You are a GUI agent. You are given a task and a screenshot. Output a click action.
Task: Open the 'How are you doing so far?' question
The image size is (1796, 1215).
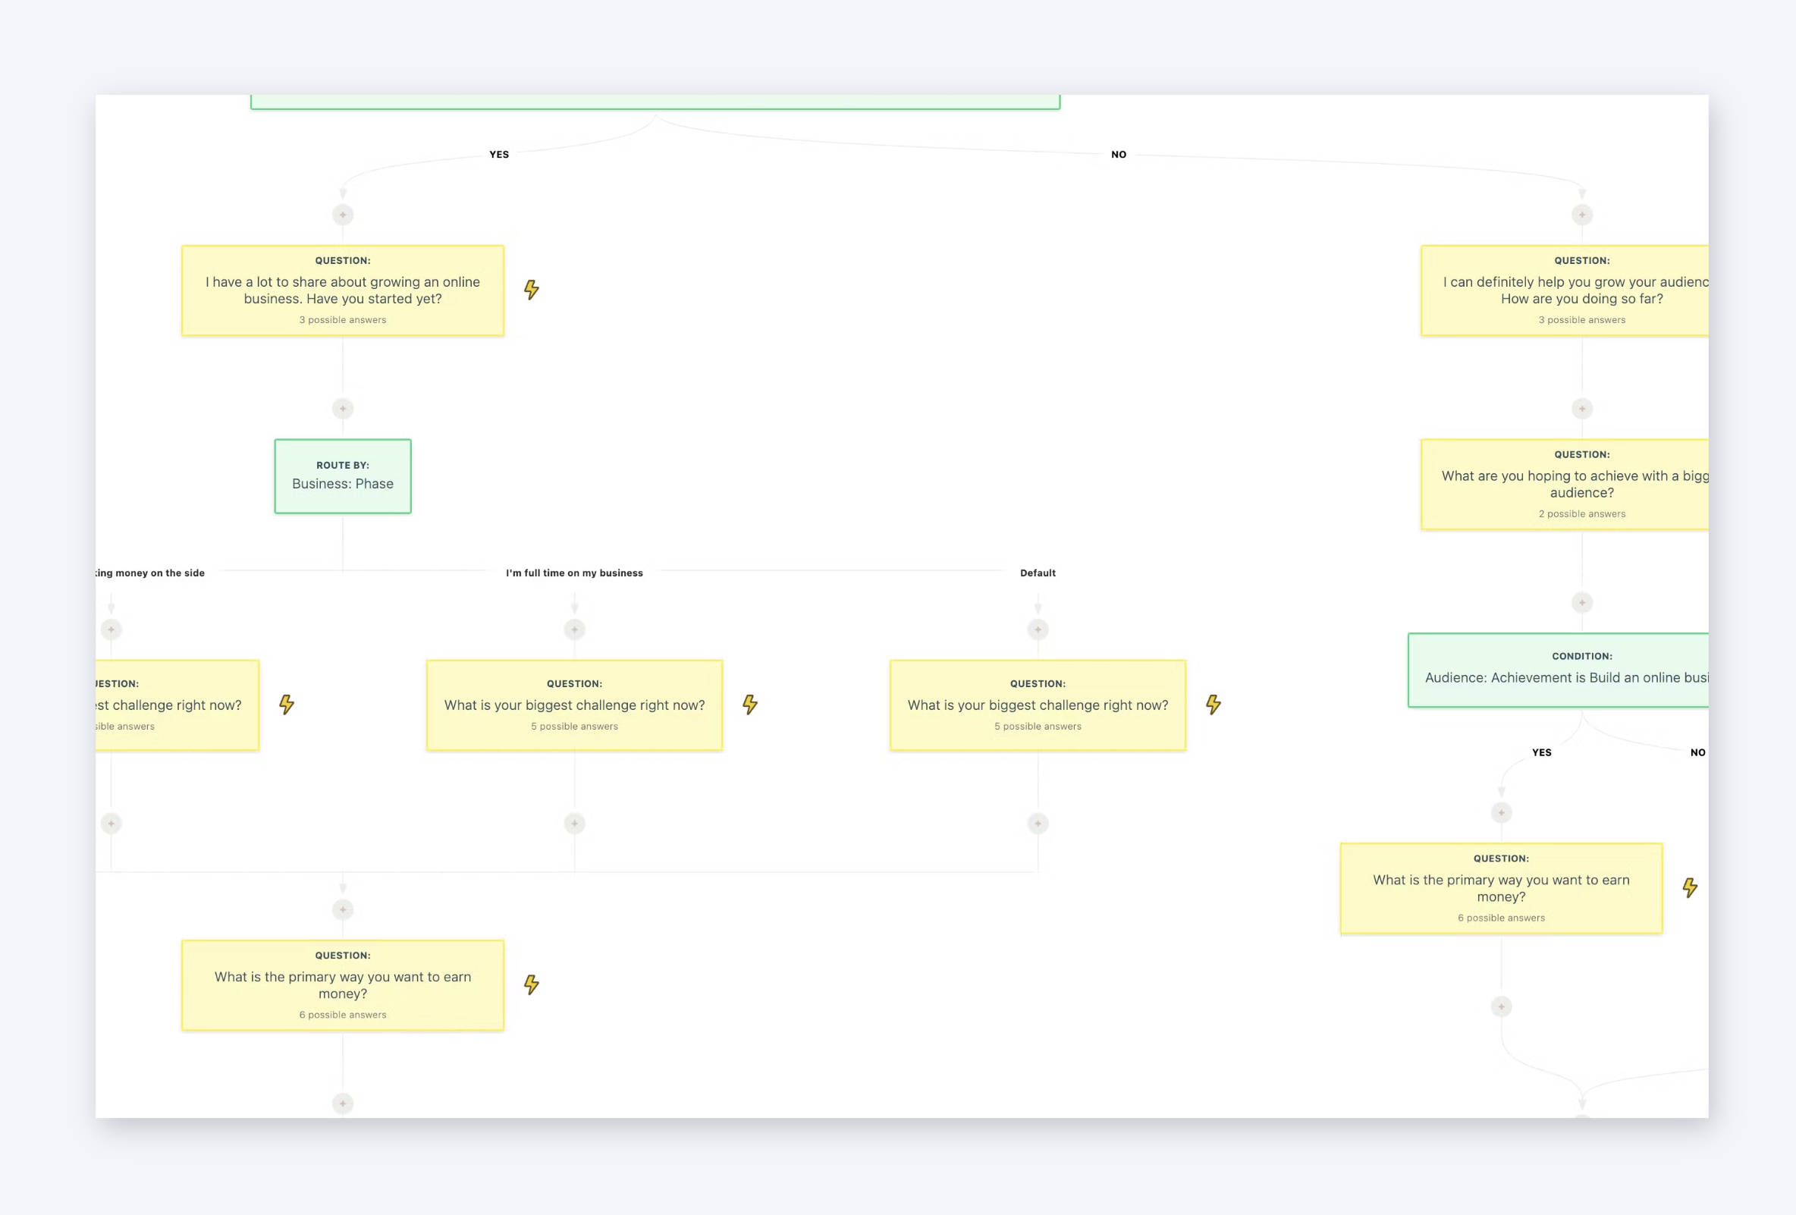[x=1565, y=290]
